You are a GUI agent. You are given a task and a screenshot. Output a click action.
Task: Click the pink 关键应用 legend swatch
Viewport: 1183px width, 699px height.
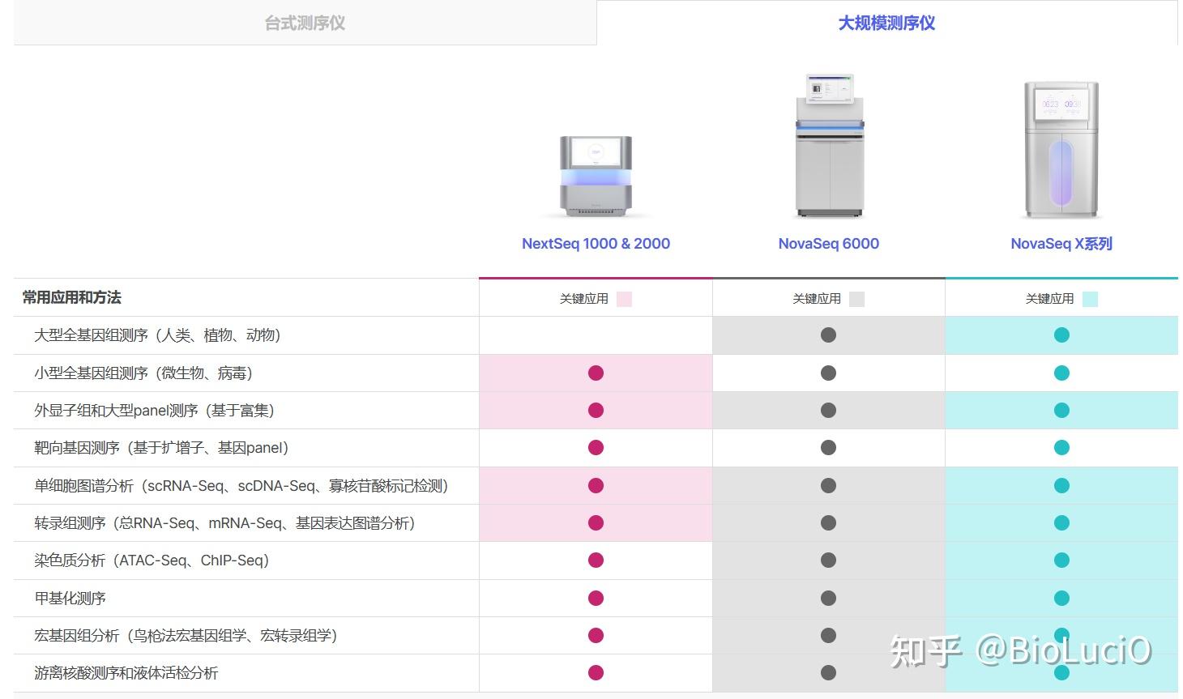click(x=624, y=299)
